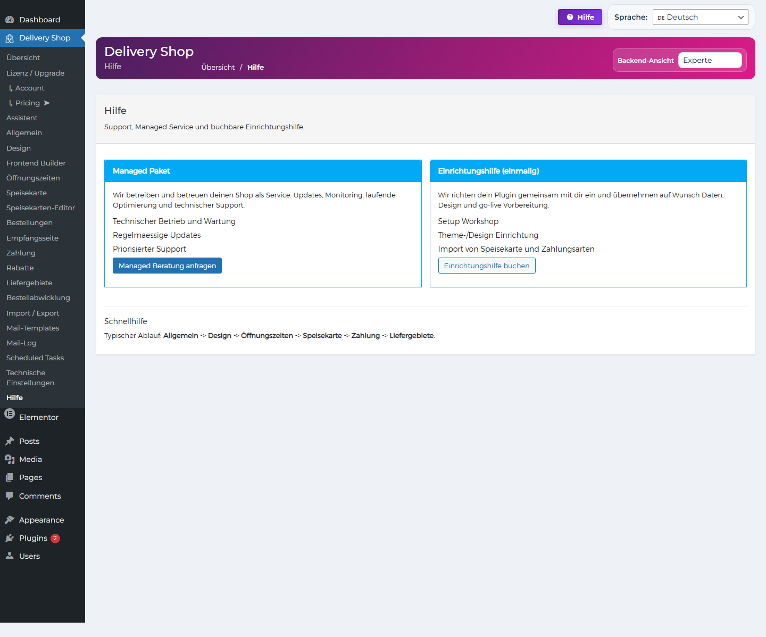Image resolution: width=766 pixels, height=637 pixels.
Task: Click the Einrichtungshilfe (einmalig) card header
Action: 588,171
